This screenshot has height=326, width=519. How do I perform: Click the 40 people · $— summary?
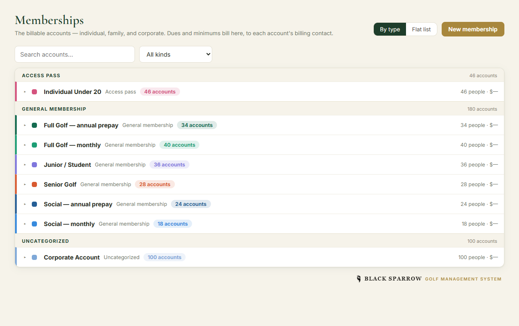tap(479, 145)
